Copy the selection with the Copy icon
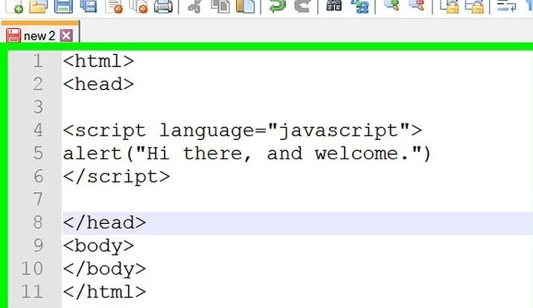Screen dimensions: 533x308 click(x=220, y=6)
